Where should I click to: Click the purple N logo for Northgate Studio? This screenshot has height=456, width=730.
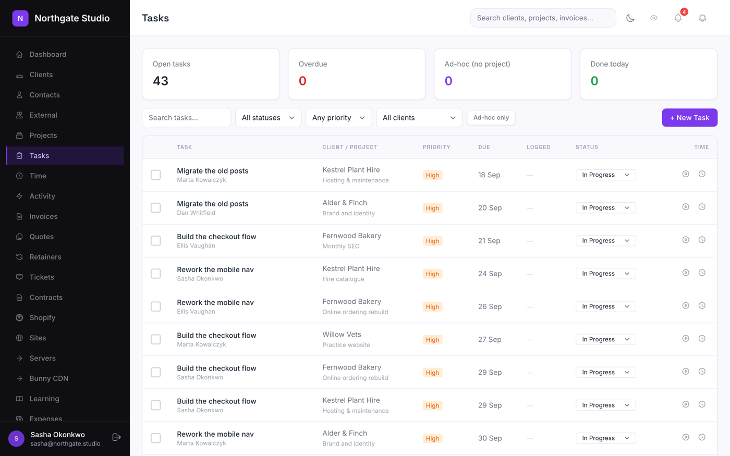tap(20, 18)
